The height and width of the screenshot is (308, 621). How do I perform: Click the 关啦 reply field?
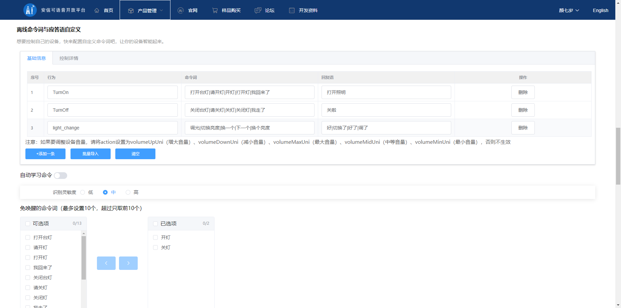[x=386, y=110]
